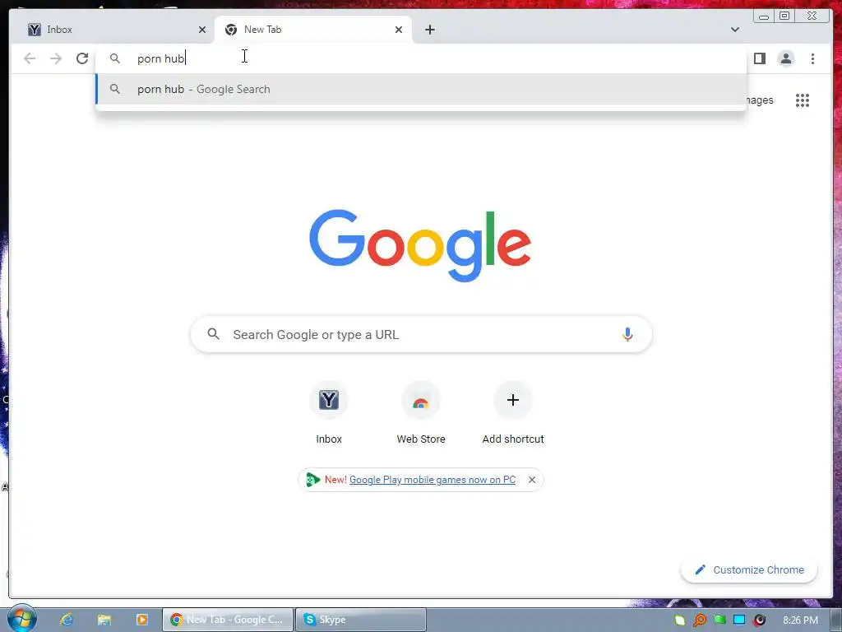Screen dimensions: 842x632
Task: Click the magnifier icon in the Google search box
Action: pyautogui.click(x=213, y=334)
